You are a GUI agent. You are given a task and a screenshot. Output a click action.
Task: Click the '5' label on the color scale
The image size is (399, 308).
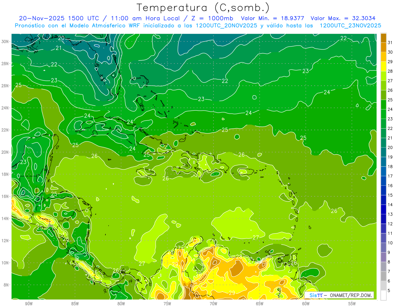point(389,291)
